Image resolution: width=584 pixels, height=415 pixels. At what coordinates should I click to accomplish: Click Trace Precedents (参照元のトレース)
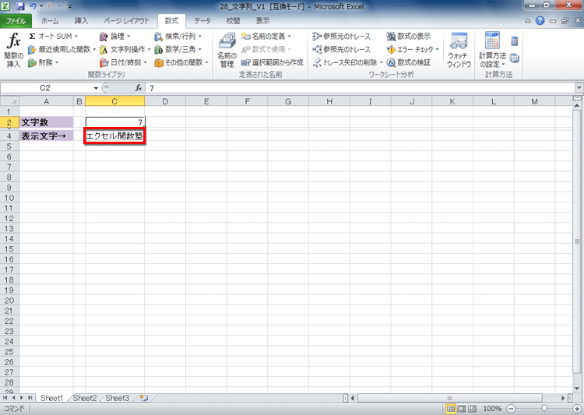[x=342, y=36]
